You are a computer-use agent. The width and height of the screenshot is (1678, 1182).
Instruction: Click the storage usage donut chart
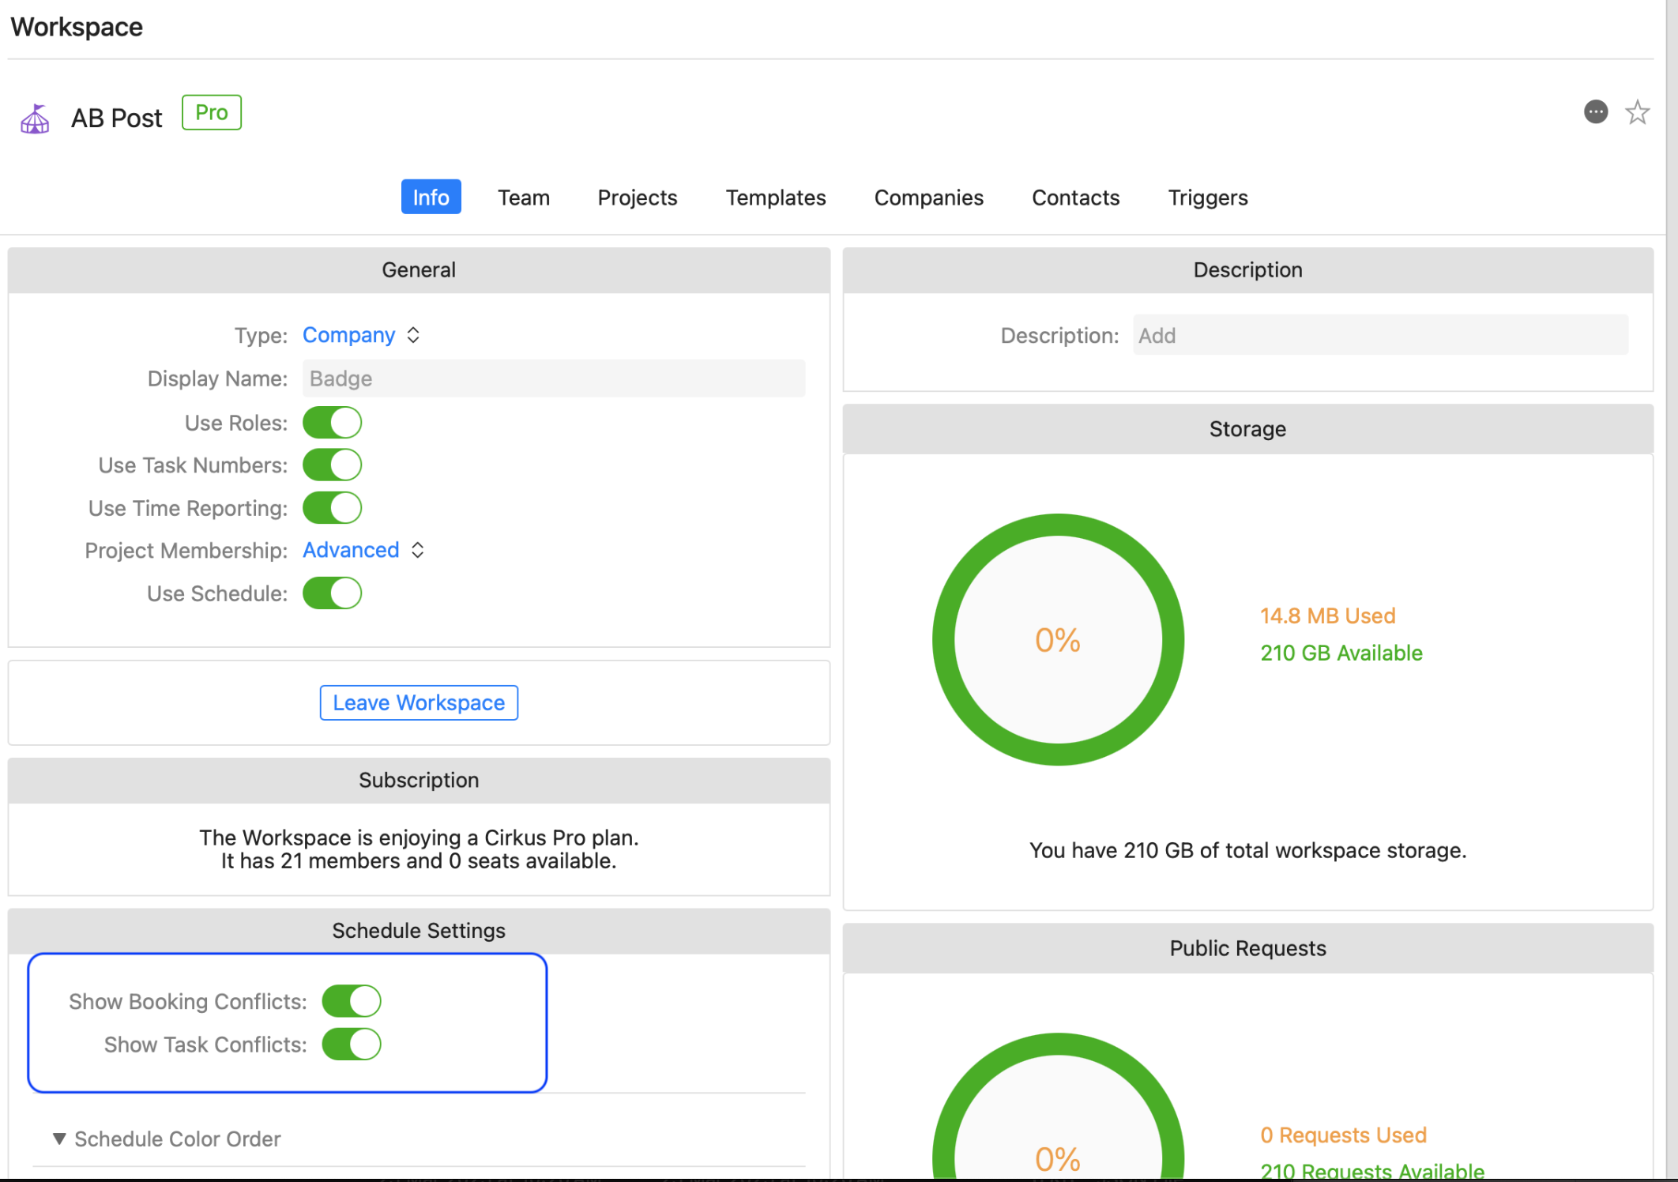(x=1057, y=639)
